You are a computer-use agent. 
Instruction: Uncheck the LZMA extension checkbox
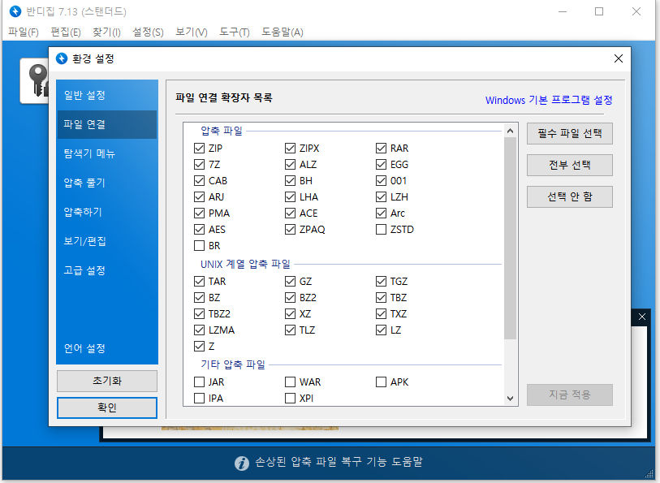pos(199,330)
